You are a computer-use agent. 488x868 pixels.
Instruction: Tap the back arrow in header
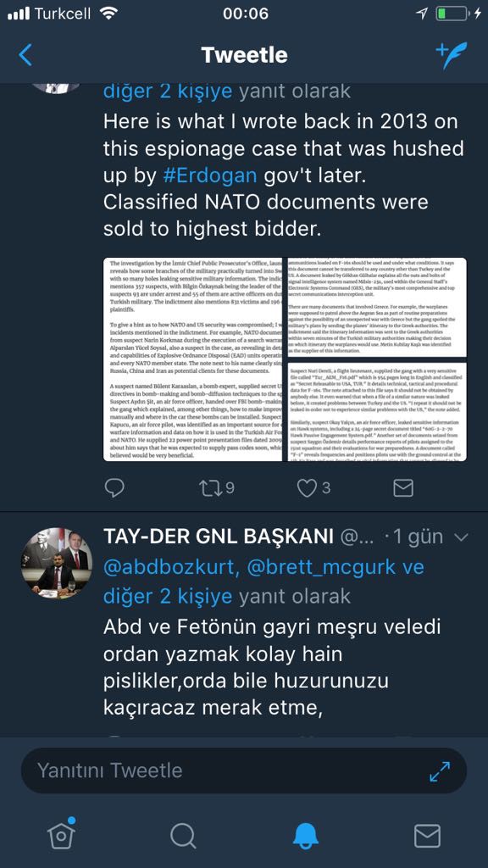coord(25,55)
